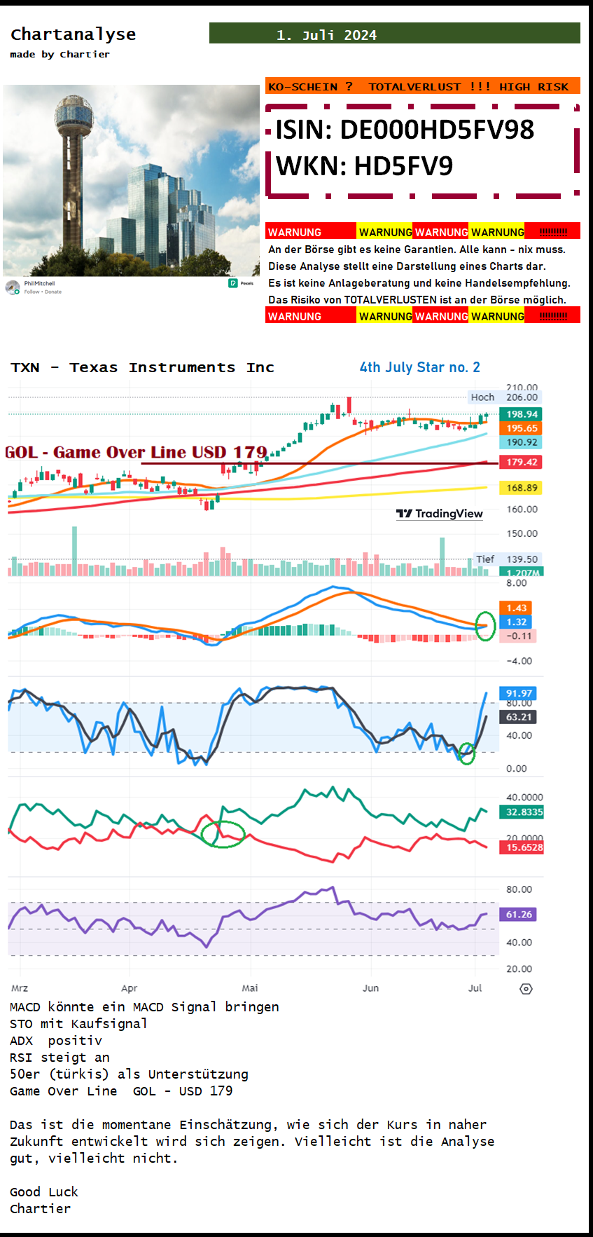Click the stochastic 91.97 value label

(519, 693)
